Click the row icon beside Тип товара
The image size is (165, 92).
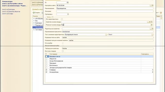tap(34, 30)
